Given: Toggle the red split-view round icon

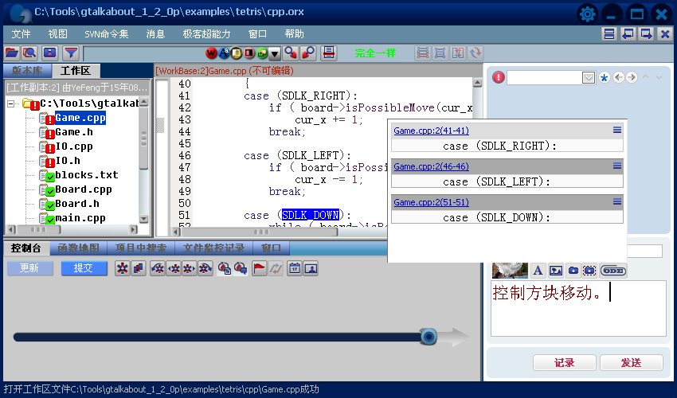Looking at the screenshot, I should [x=249, y=53].
